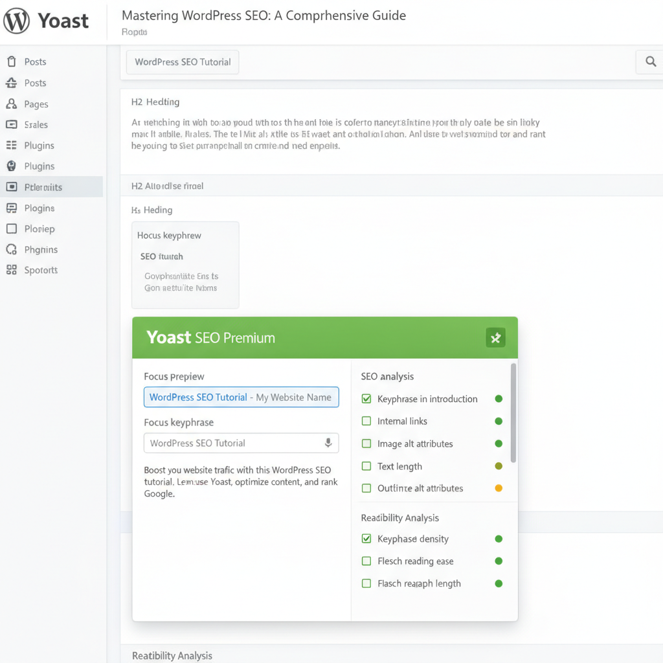
Task: Click the Phgnins sidebar icon
Action: coord(12,249)
